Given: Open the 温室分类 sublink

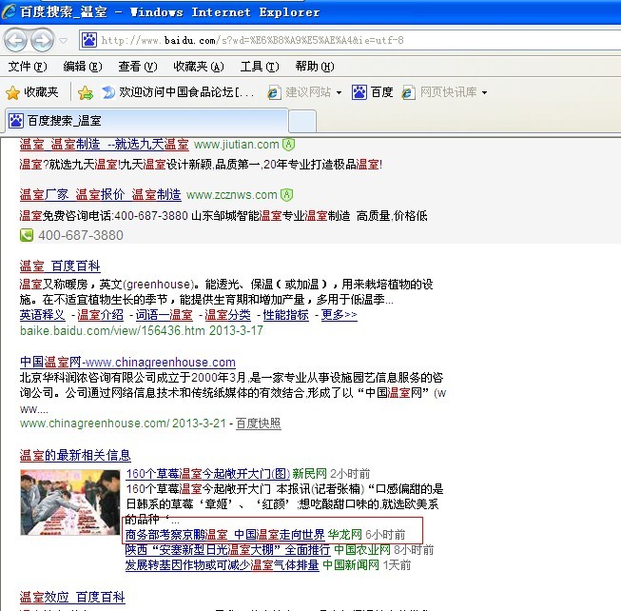Looking at the screenshot, I should (227, 315).
